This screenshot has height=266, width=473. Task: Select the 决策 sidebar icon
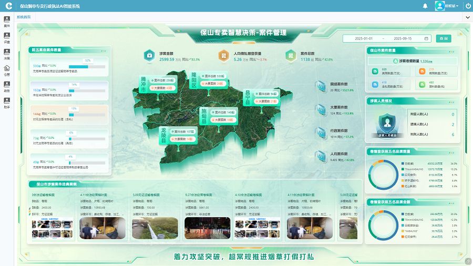[7, 54]
